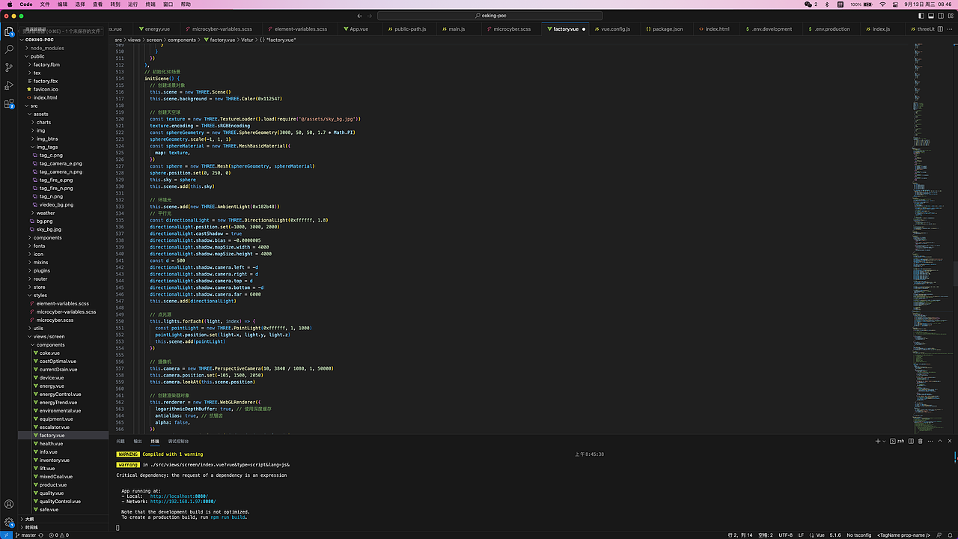This screenshot has width=958, height=539.
Task: Click the remote window icon in status bar
Action: coord(5,535)
